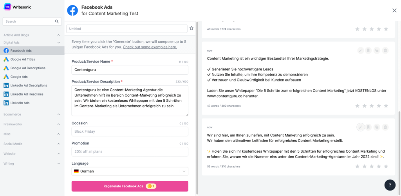
Task: Rate the 55-word ad two stars
Action: coord(365,166)
